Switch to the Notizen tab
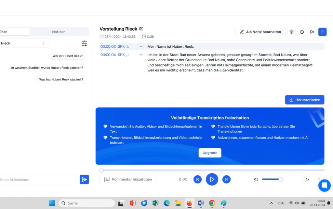Image resolution: width=333 pixels, height=209 pixels. [x=59, y=32]
